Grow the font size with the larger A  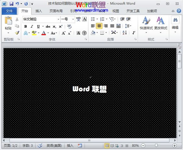pyautogui.click(x=64, y=33)
